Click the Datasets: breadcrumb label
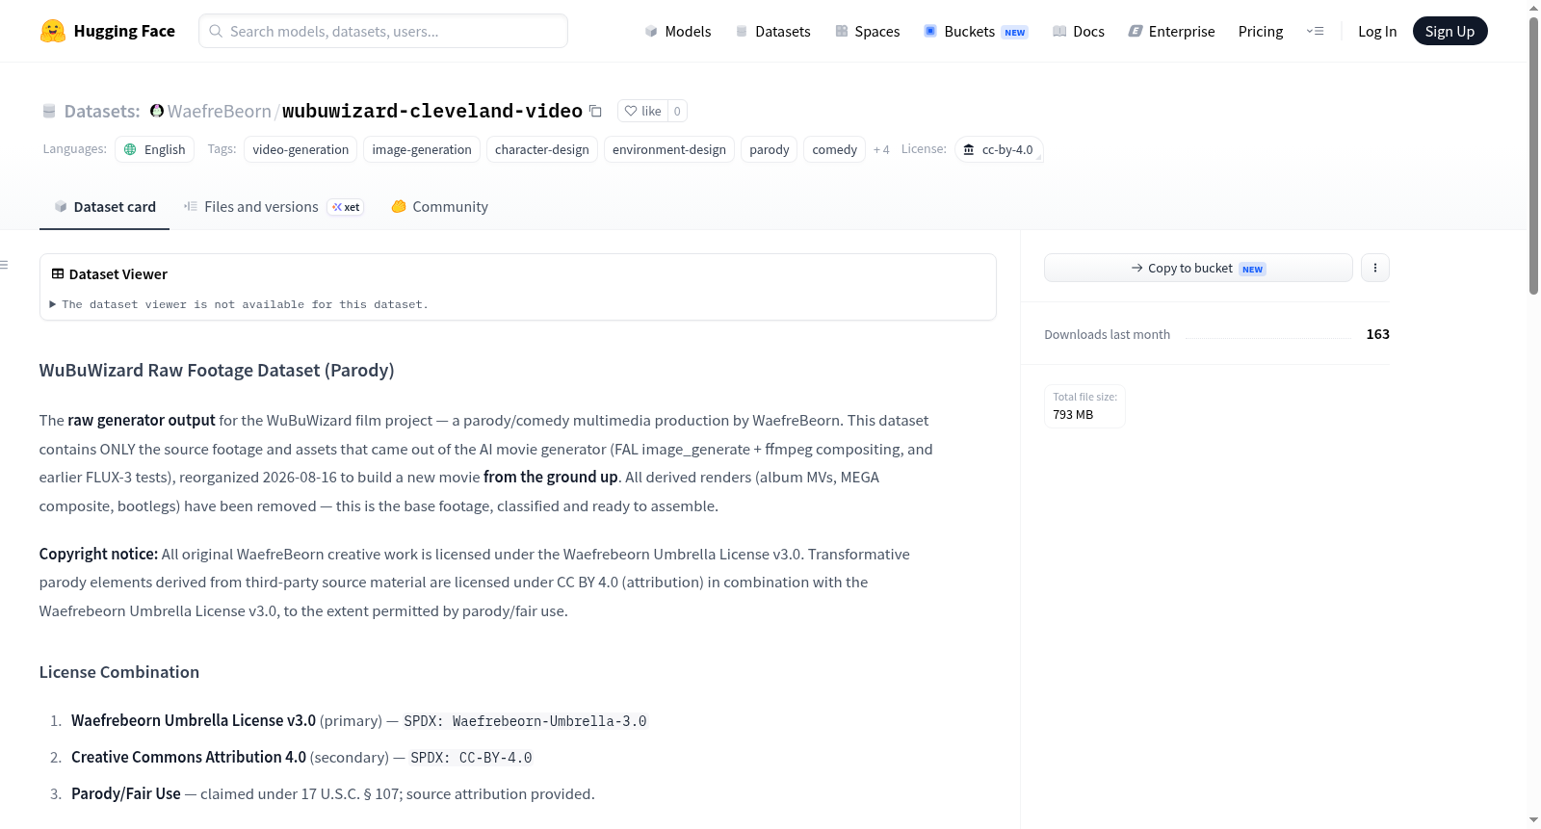Image resolution: width=1541 pixels, height=829 pixels. (102, 111)
